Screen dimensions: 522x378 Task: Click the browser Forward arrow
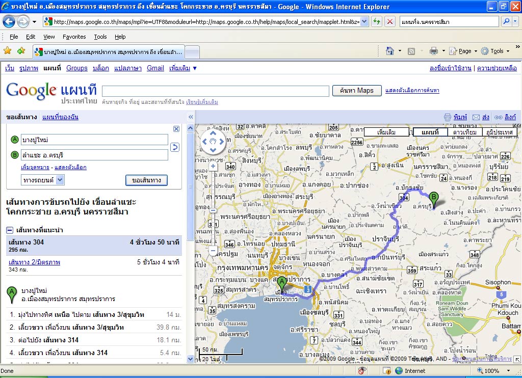(x=22, y=22)
